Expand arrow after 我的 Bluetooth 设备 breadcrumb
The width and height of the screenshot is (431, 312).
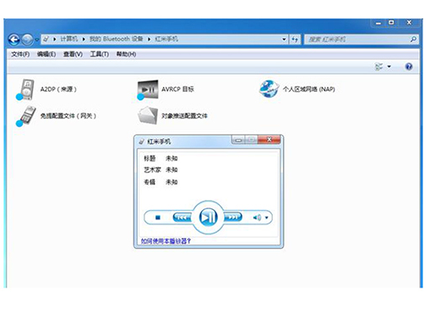[149, 40]
